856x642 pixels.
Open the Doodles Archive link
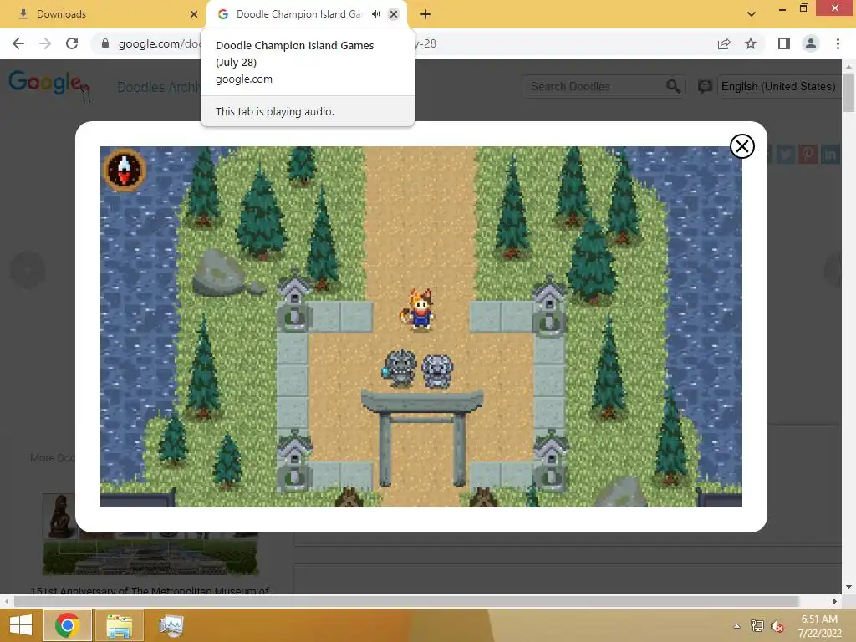(x=158, y=87)
